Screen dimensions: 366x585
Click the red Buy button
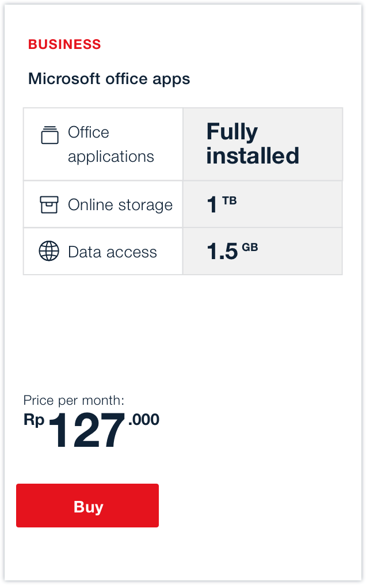coord(87,506)
